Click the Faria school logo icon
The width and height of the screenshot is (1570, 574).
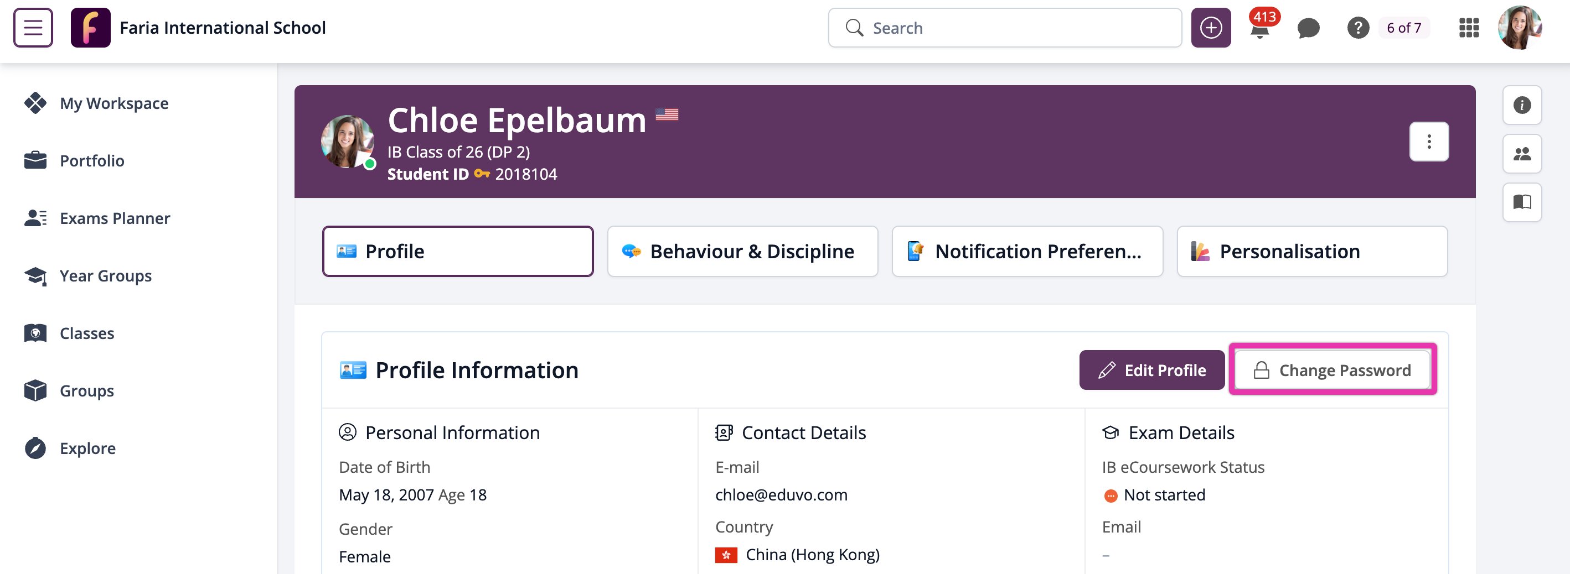coord(90,28)
